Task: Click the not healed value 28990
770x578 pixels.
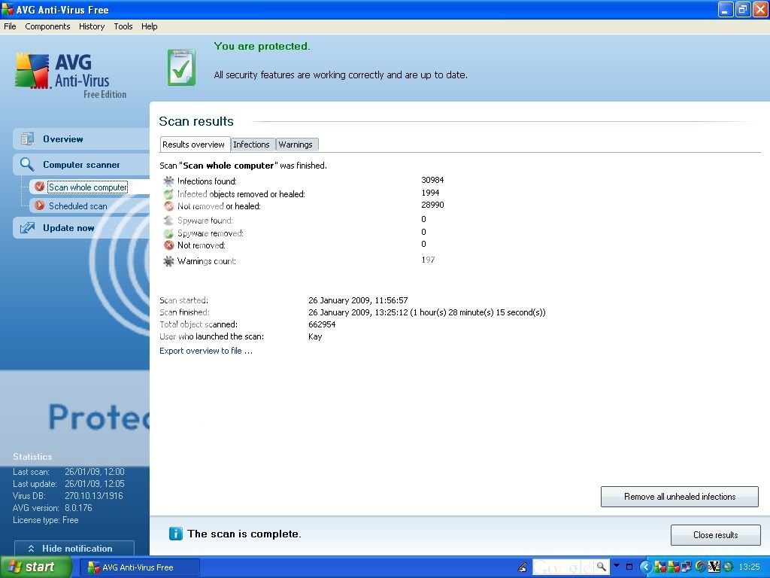Action: (x=432, y=205)
